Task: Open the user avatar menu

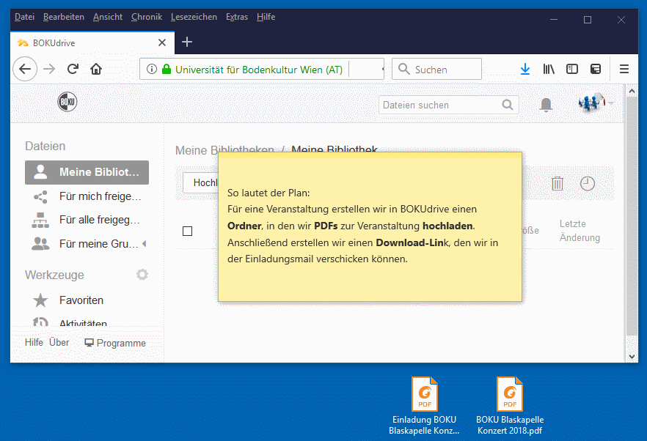Action: [x=595, y=103]
